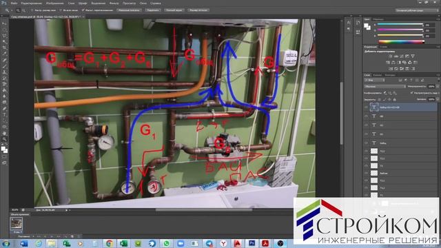The image size is (441, 248).
Task: Add a Hue/Saturation adjustment layer
Action: click(x=388, y=63)
